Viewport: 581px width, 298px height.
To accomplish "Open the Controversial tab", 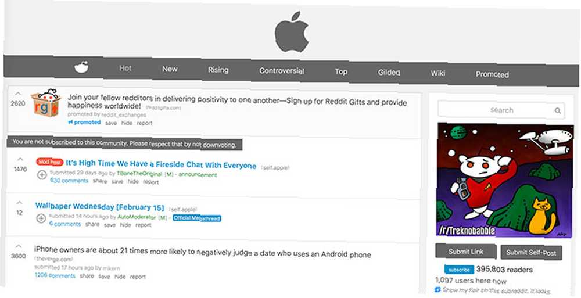I will (282, 71).
